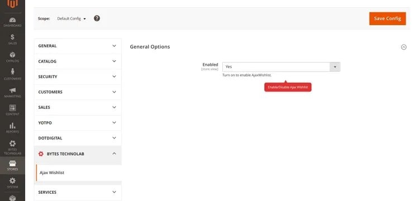Screen dimensions: 419x201
Task: Open the Customers person icon
Action: [x=12, y=72]
